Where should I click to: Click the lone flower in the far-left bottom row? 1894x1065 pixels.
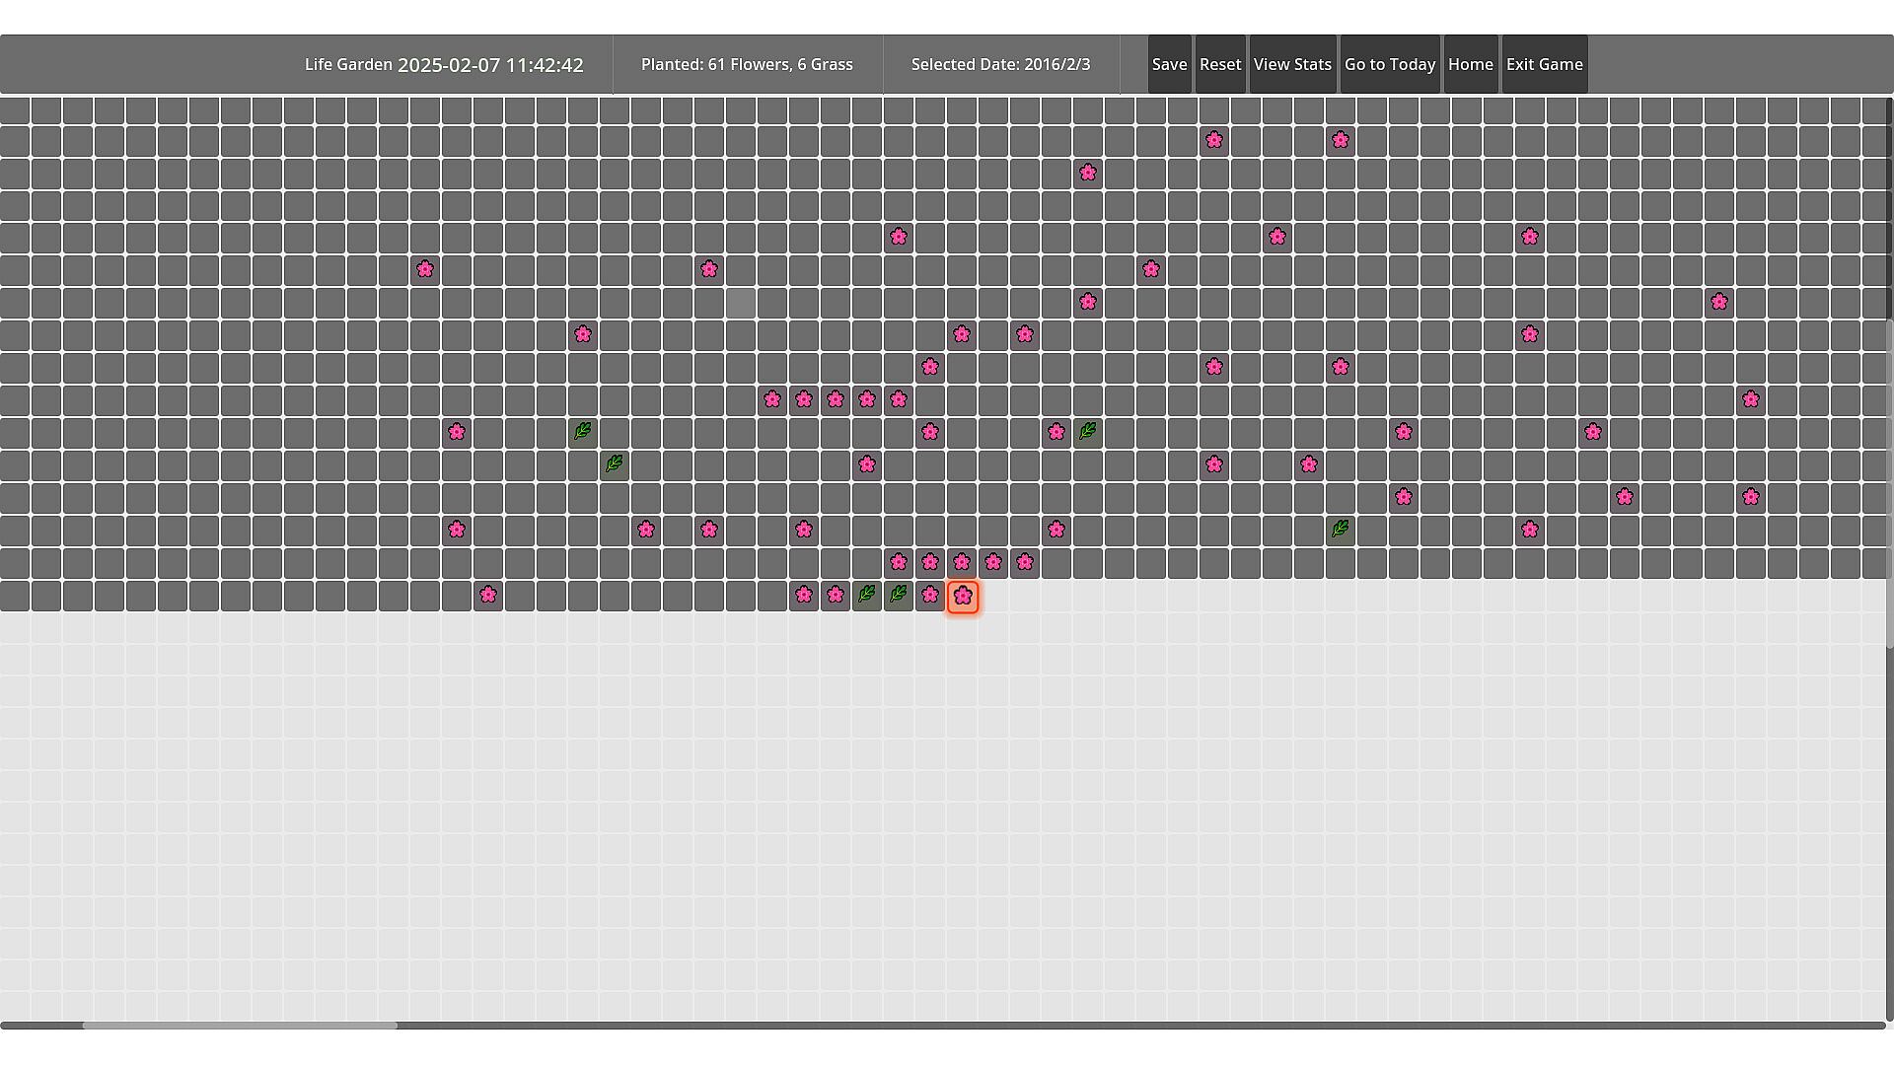pos(488,596)
